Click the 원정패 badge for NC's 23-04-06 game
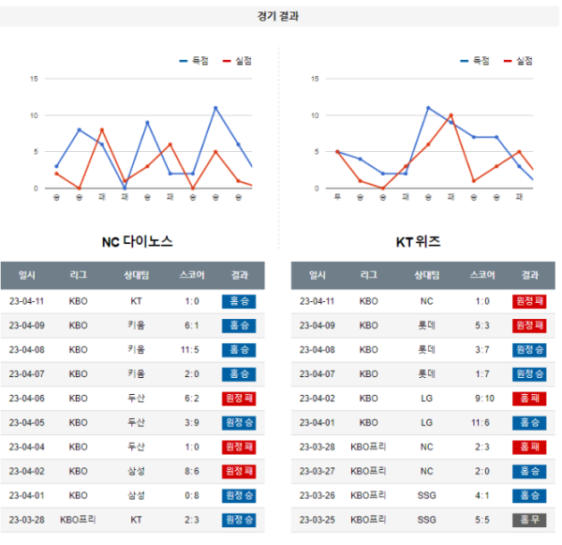 tap(239, 399)
